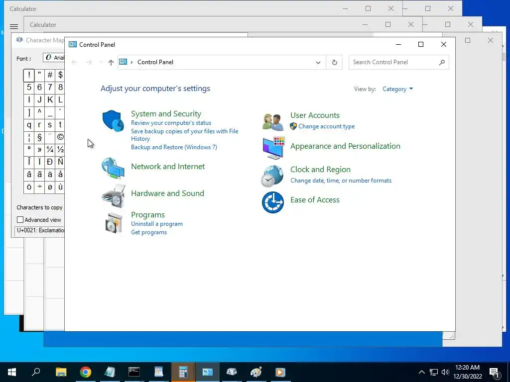The height and width of the screenshot is (382, 510).
Task: Open Appearance and Personalization link
Action: pos(345,146)
